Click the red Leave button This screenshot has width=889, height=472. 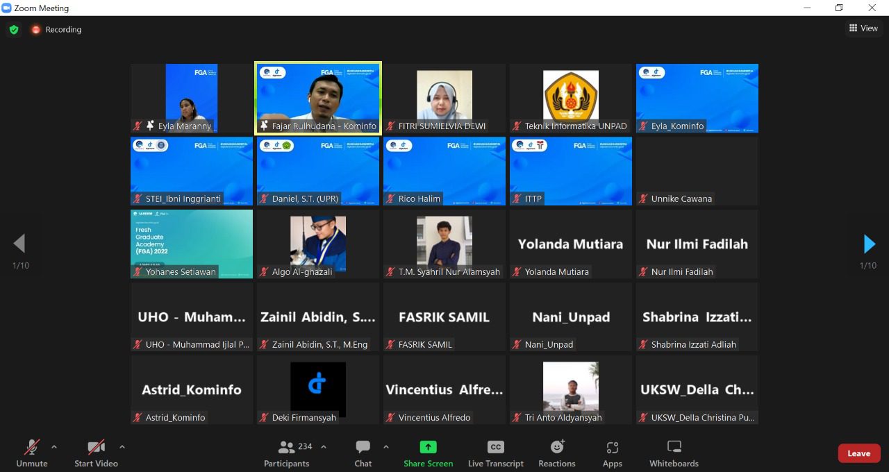pos(858,453)
